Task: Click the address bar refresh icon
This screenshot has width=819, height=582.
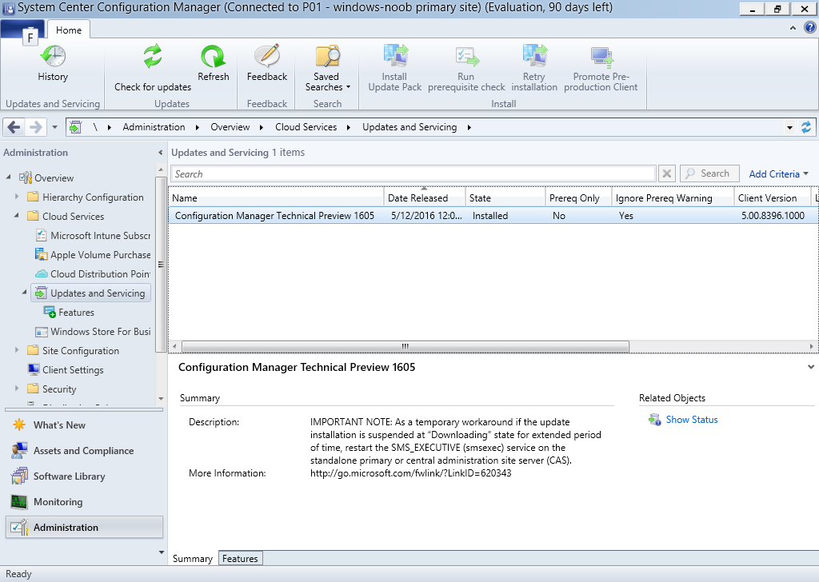Action: (806, 127)
